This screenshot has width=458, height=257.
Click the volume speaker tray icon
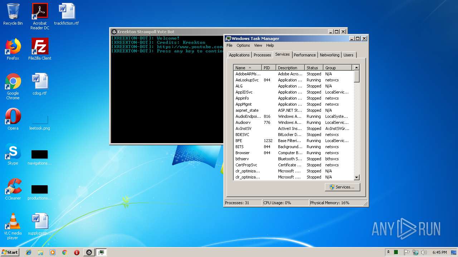pyautogui.click(x=424, y=252)
